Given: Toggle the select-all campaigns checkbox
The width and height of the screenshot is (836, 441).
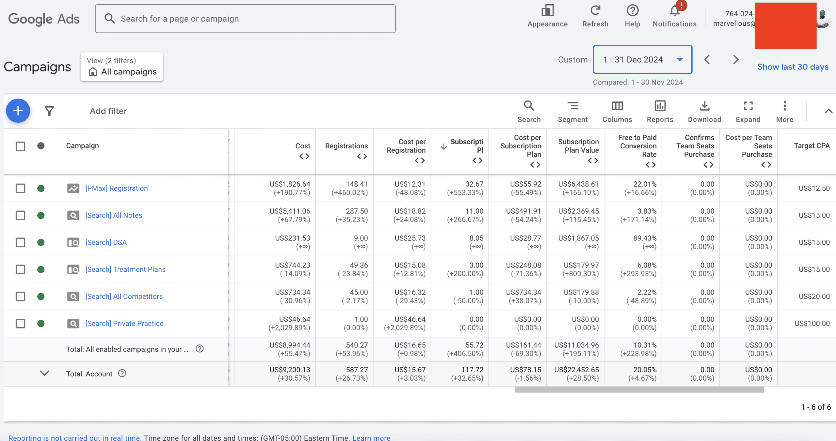Looking at the screenshot, I should tap(20, 146).
